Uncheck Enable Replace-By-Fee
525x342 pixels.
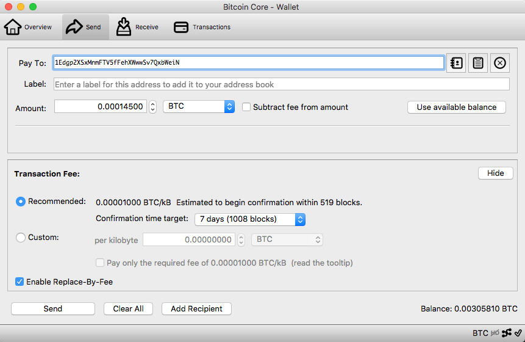pos(20,282)
